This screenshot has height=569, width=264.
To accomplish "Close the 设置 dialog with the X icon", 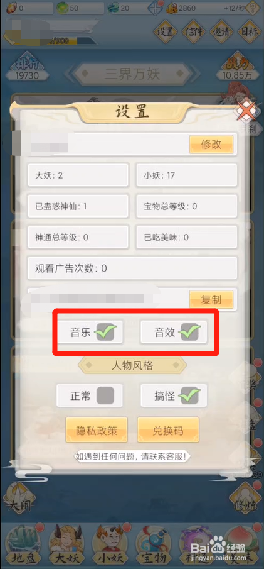I will [247, 110].
